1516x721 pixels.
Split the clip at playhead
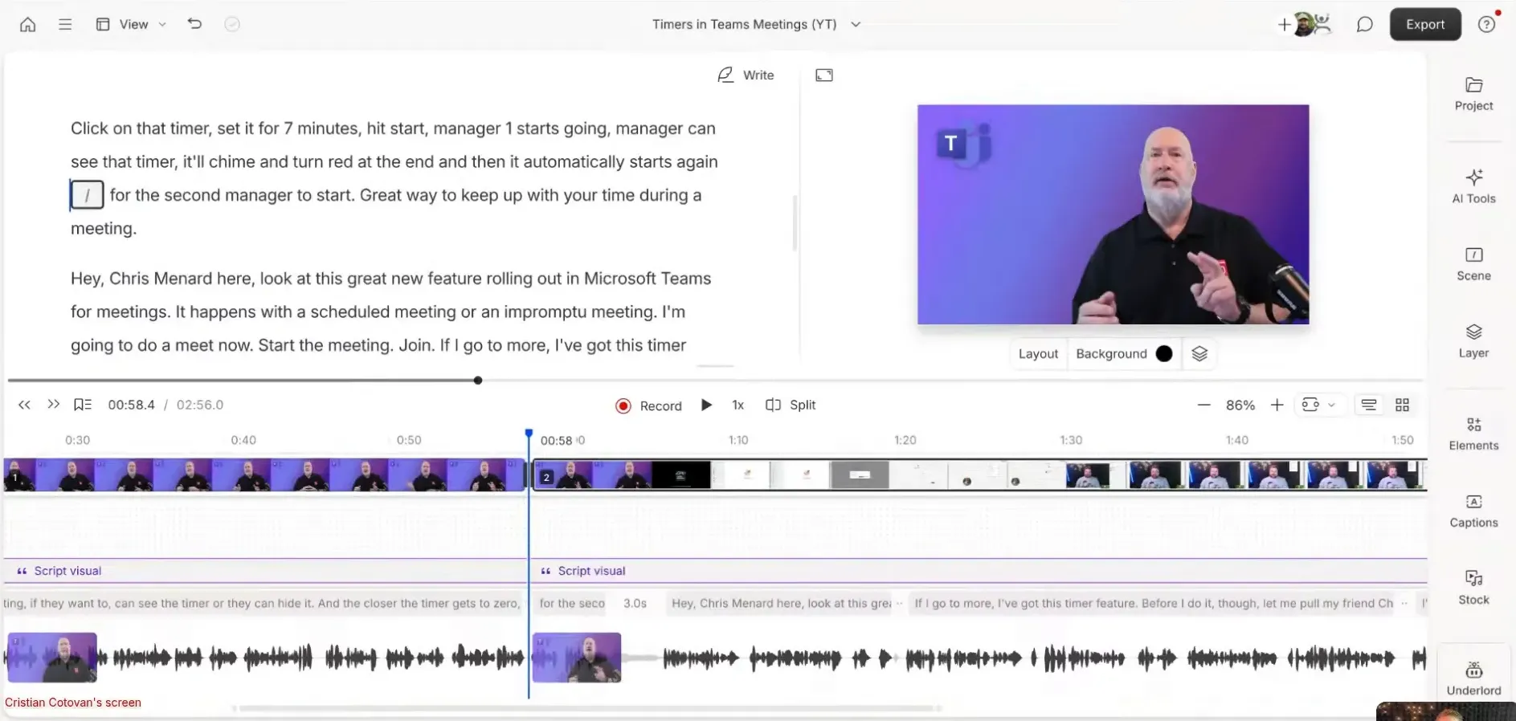click(x=791, y=405)
